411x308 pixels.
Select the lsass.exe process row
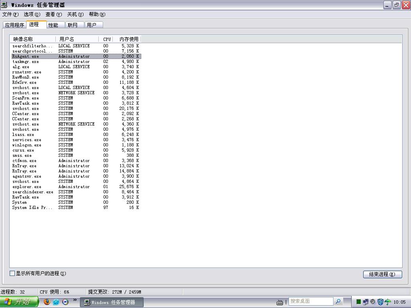click(76, 135)
